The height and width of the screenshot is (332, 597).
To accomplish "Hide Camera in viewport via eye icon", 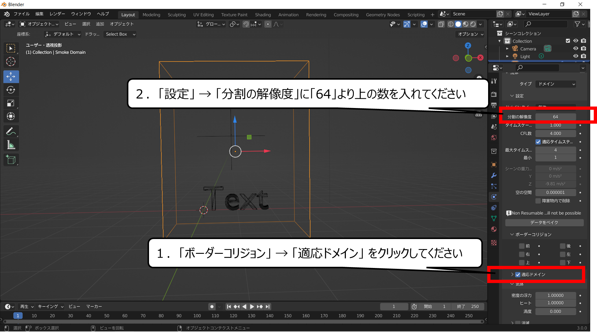I will pyautogui.click(x=575, y=48).
